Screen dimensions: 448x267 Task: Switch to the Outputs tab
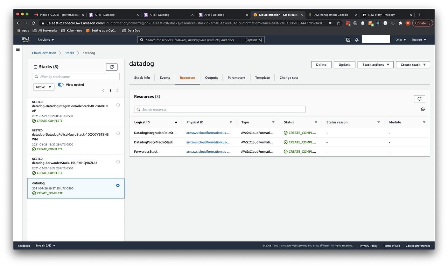click(211, 77)
